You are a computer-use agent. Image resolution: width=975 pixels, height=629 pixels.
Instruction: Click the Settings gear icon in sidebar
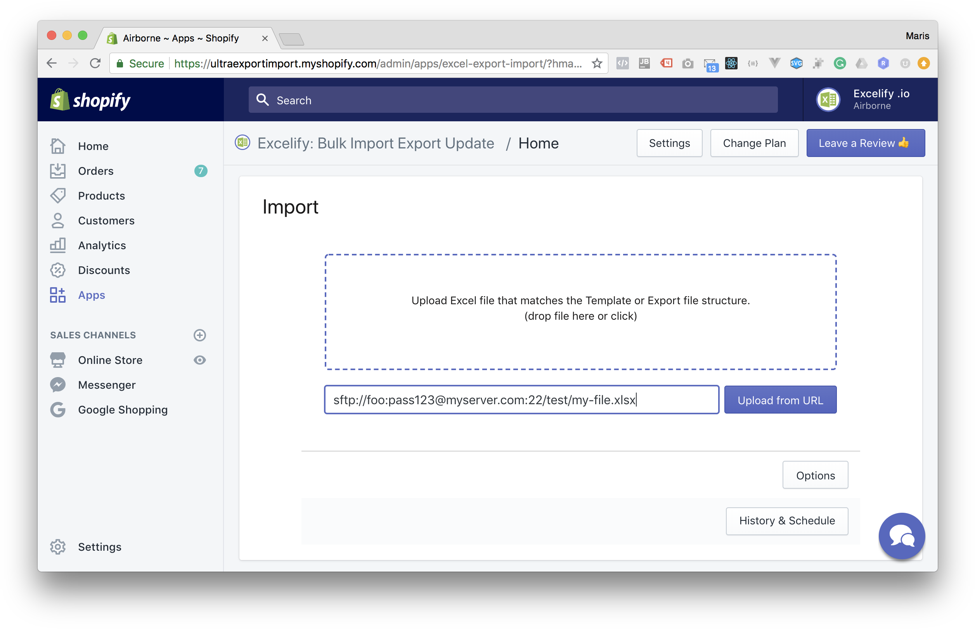point(58,546)
